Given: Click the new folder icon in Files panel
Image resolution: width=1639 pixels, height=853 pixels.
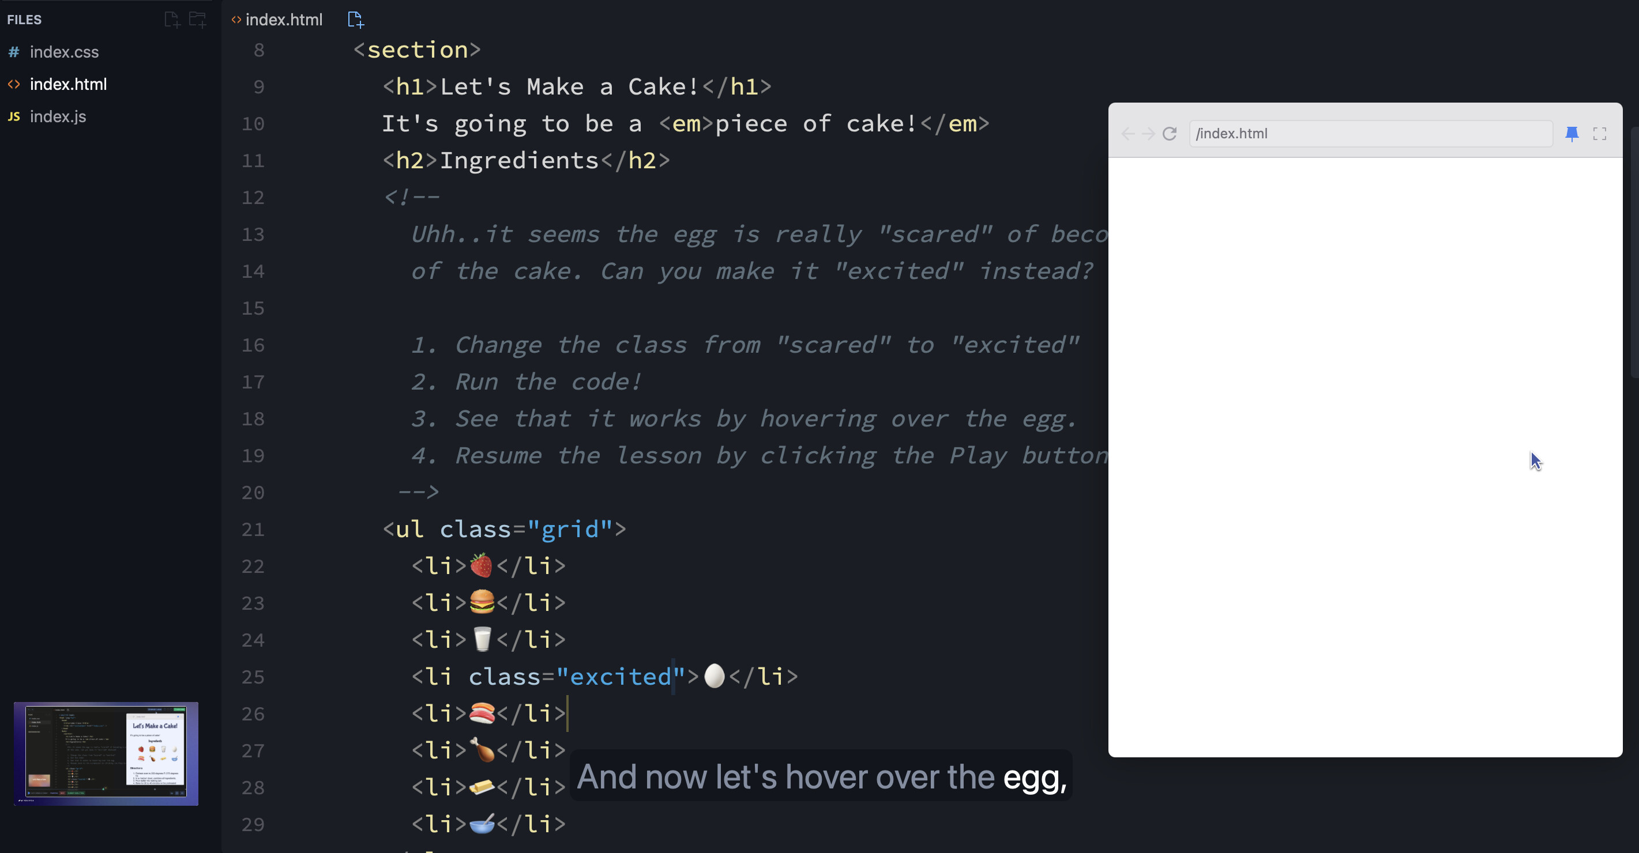Looking at the screenshot, I should point(198,20).
